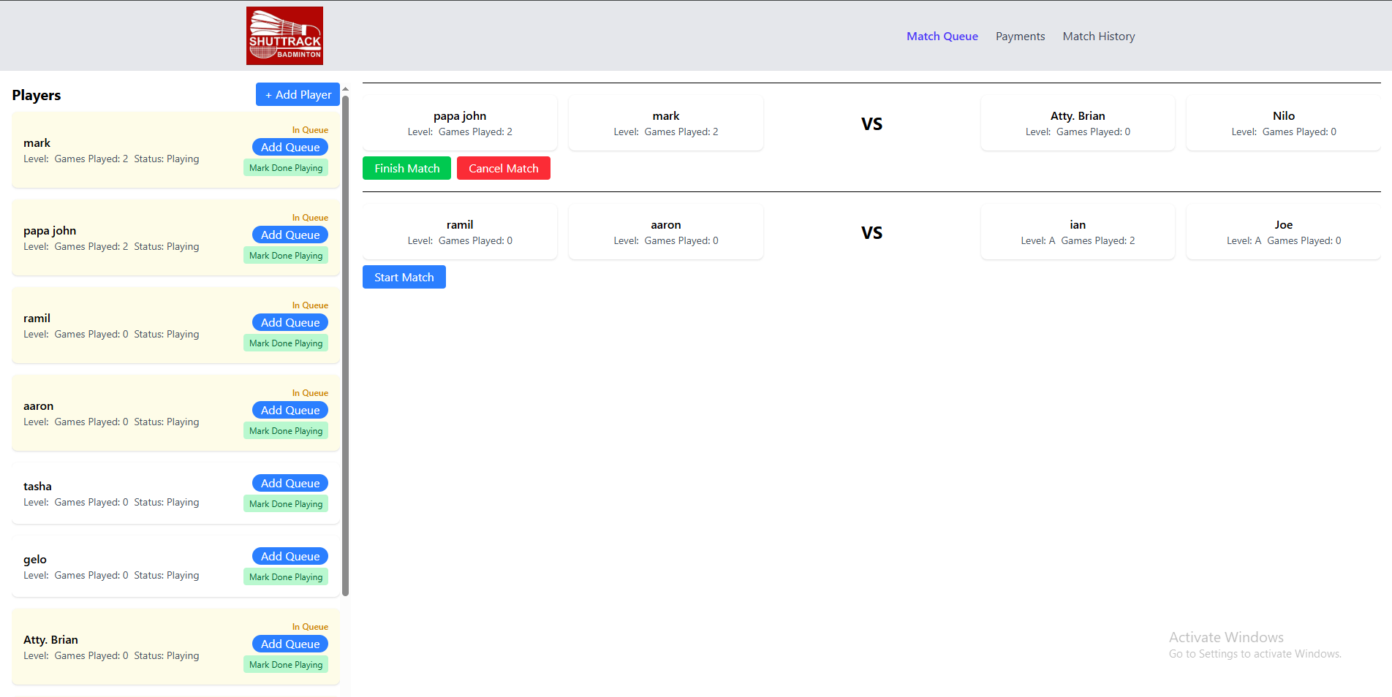Image resolution: width=1392 pixels, height=697 pixels.
Task: Add mark to the queue
Action: [x=290, y=148]
